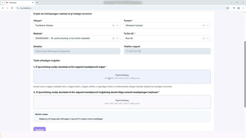Check Majburiy ta'limga jalb etilmagan o'quvchi checkbox
Viewport: 246px width, 138px height.
[x=37, y=119]
